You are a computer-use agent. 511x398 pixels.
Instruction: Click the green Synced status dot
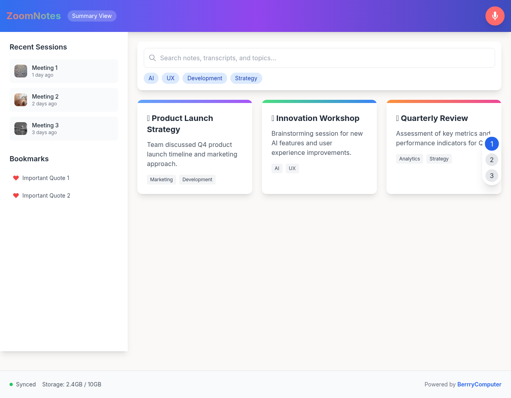point(11,384)
